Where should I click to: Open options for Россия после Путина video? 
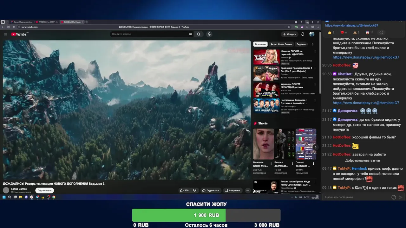point(315,182)
